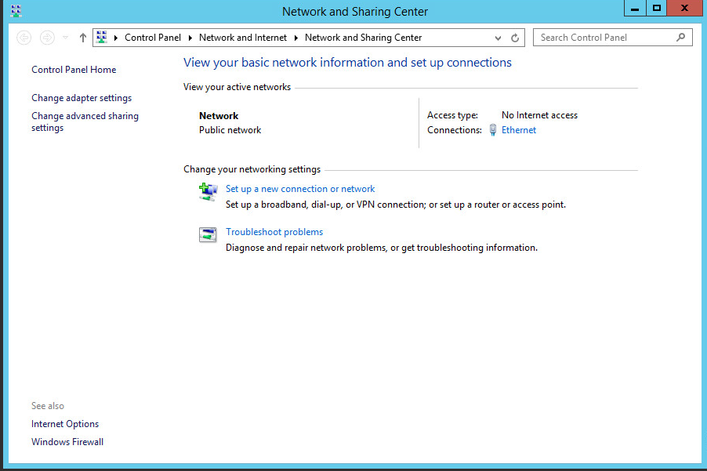This screenshot has height=471, width=707.
Task: Click the Search Control Panel field
Action: pos(604,38)
